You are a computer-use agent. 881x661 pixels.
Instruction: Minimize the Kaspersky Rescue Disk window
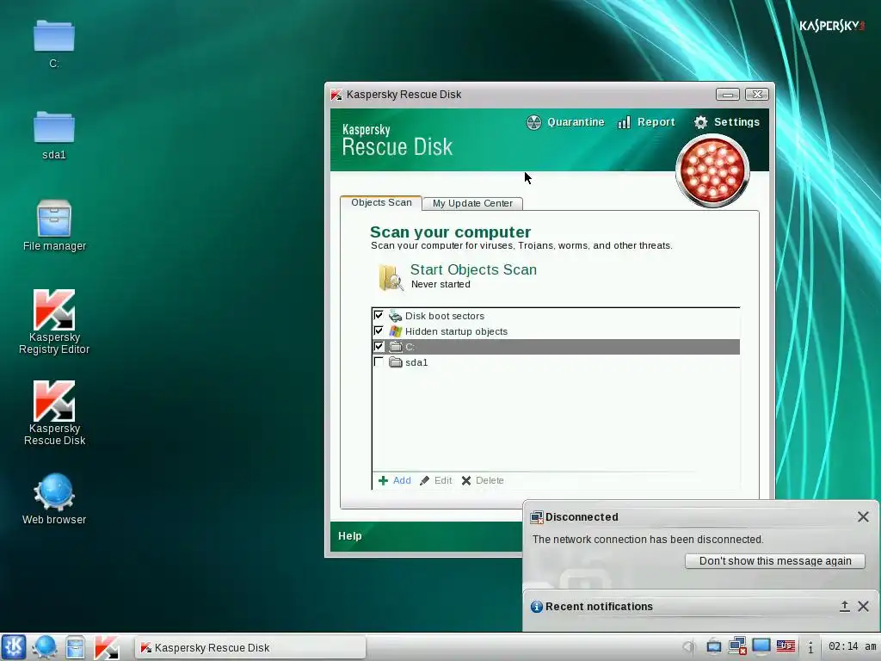pos(728,95)
